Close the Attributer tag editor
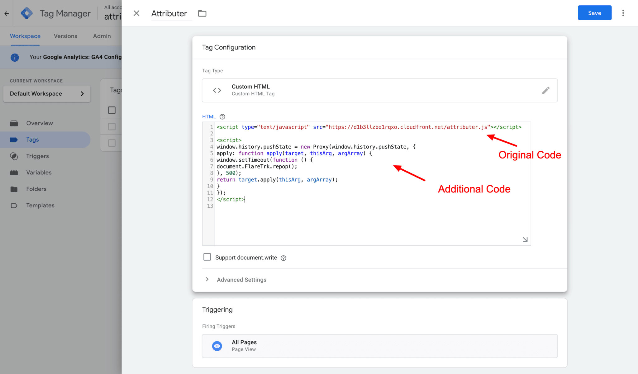 point(136,13)
